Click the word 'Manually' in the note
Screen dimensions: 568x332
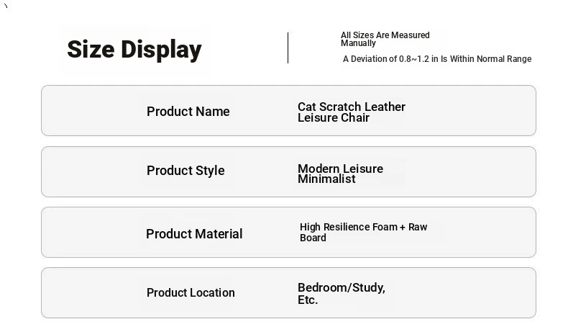(x=358, y=43)
